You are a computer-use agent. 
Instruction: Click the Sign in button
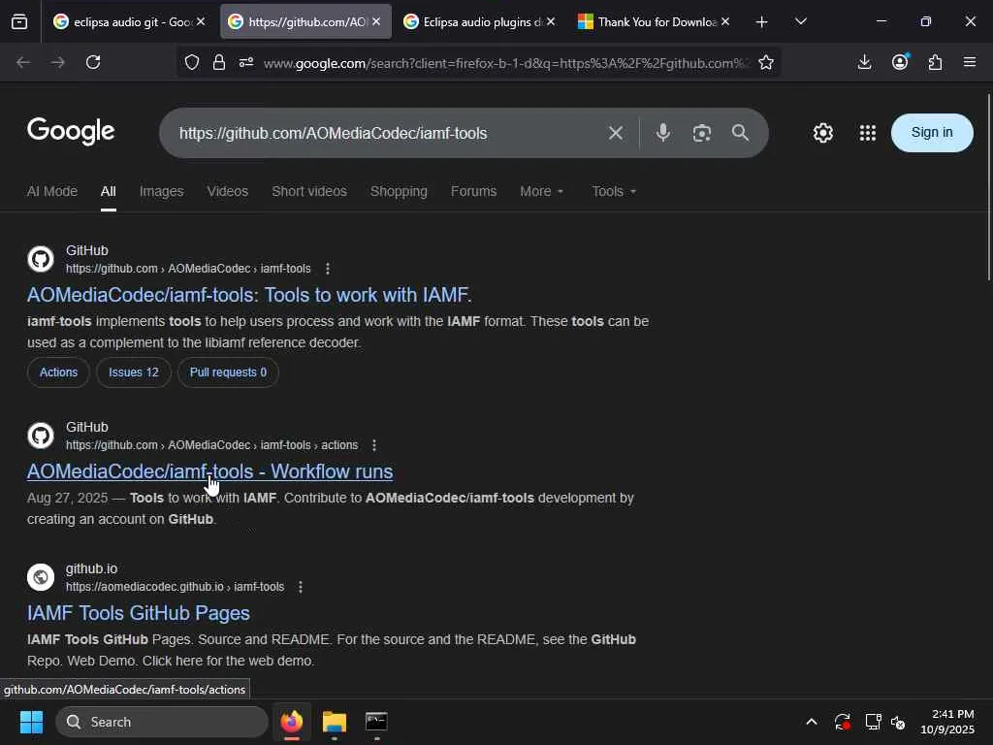[932, 132]
